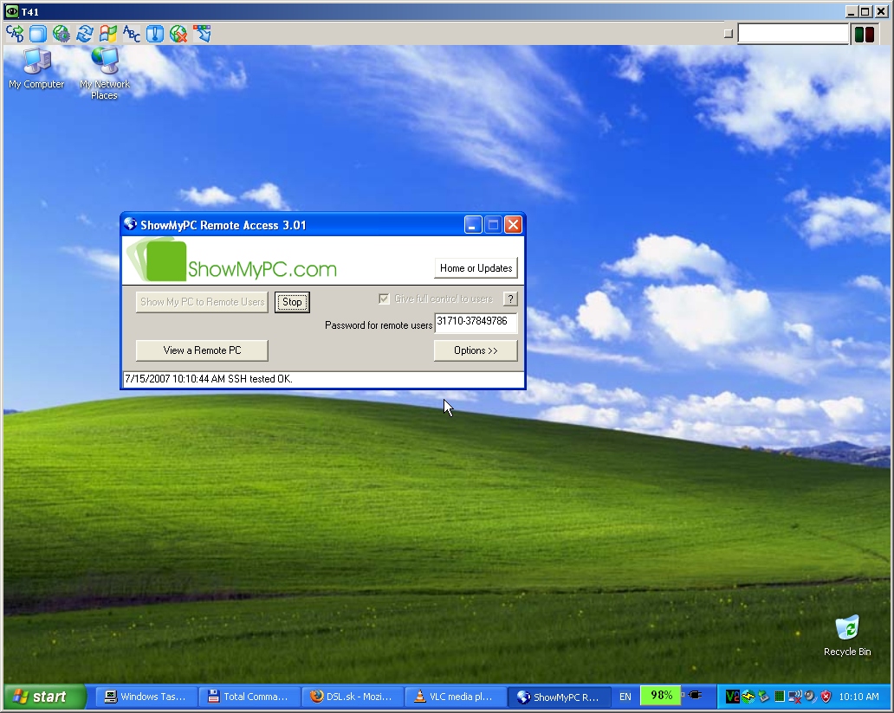Switch to Windows Task Manager taskbar item
The image size is (894, 713).
146,697
